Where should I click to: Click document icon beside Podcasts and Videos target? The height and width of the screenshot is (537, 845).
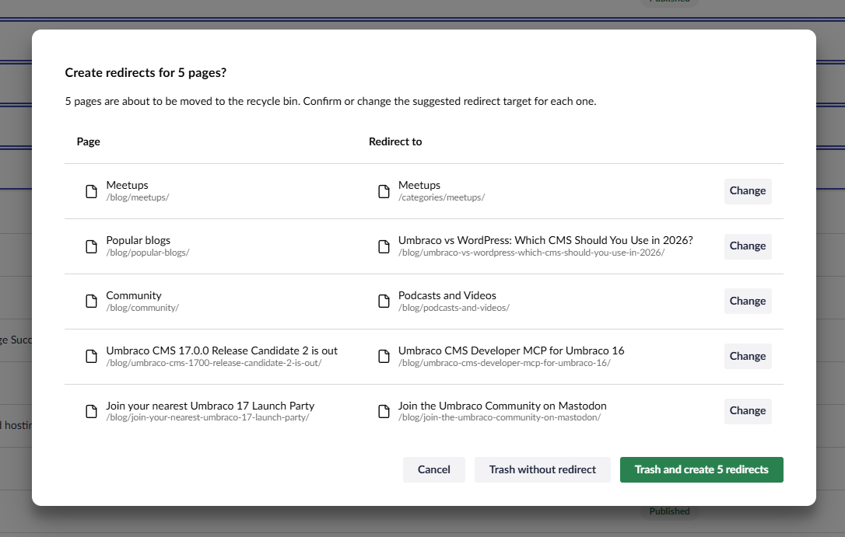point(384,302)
